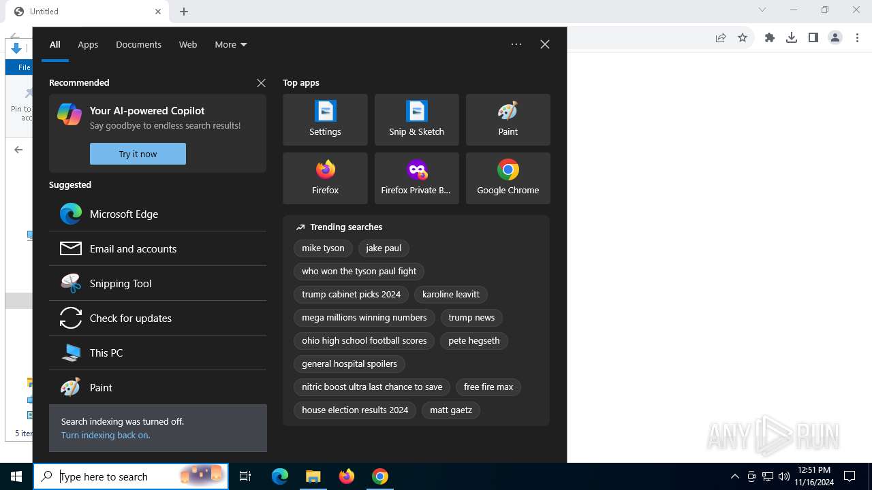Open the Paint tile in Top apps

(x=508, y=120)
